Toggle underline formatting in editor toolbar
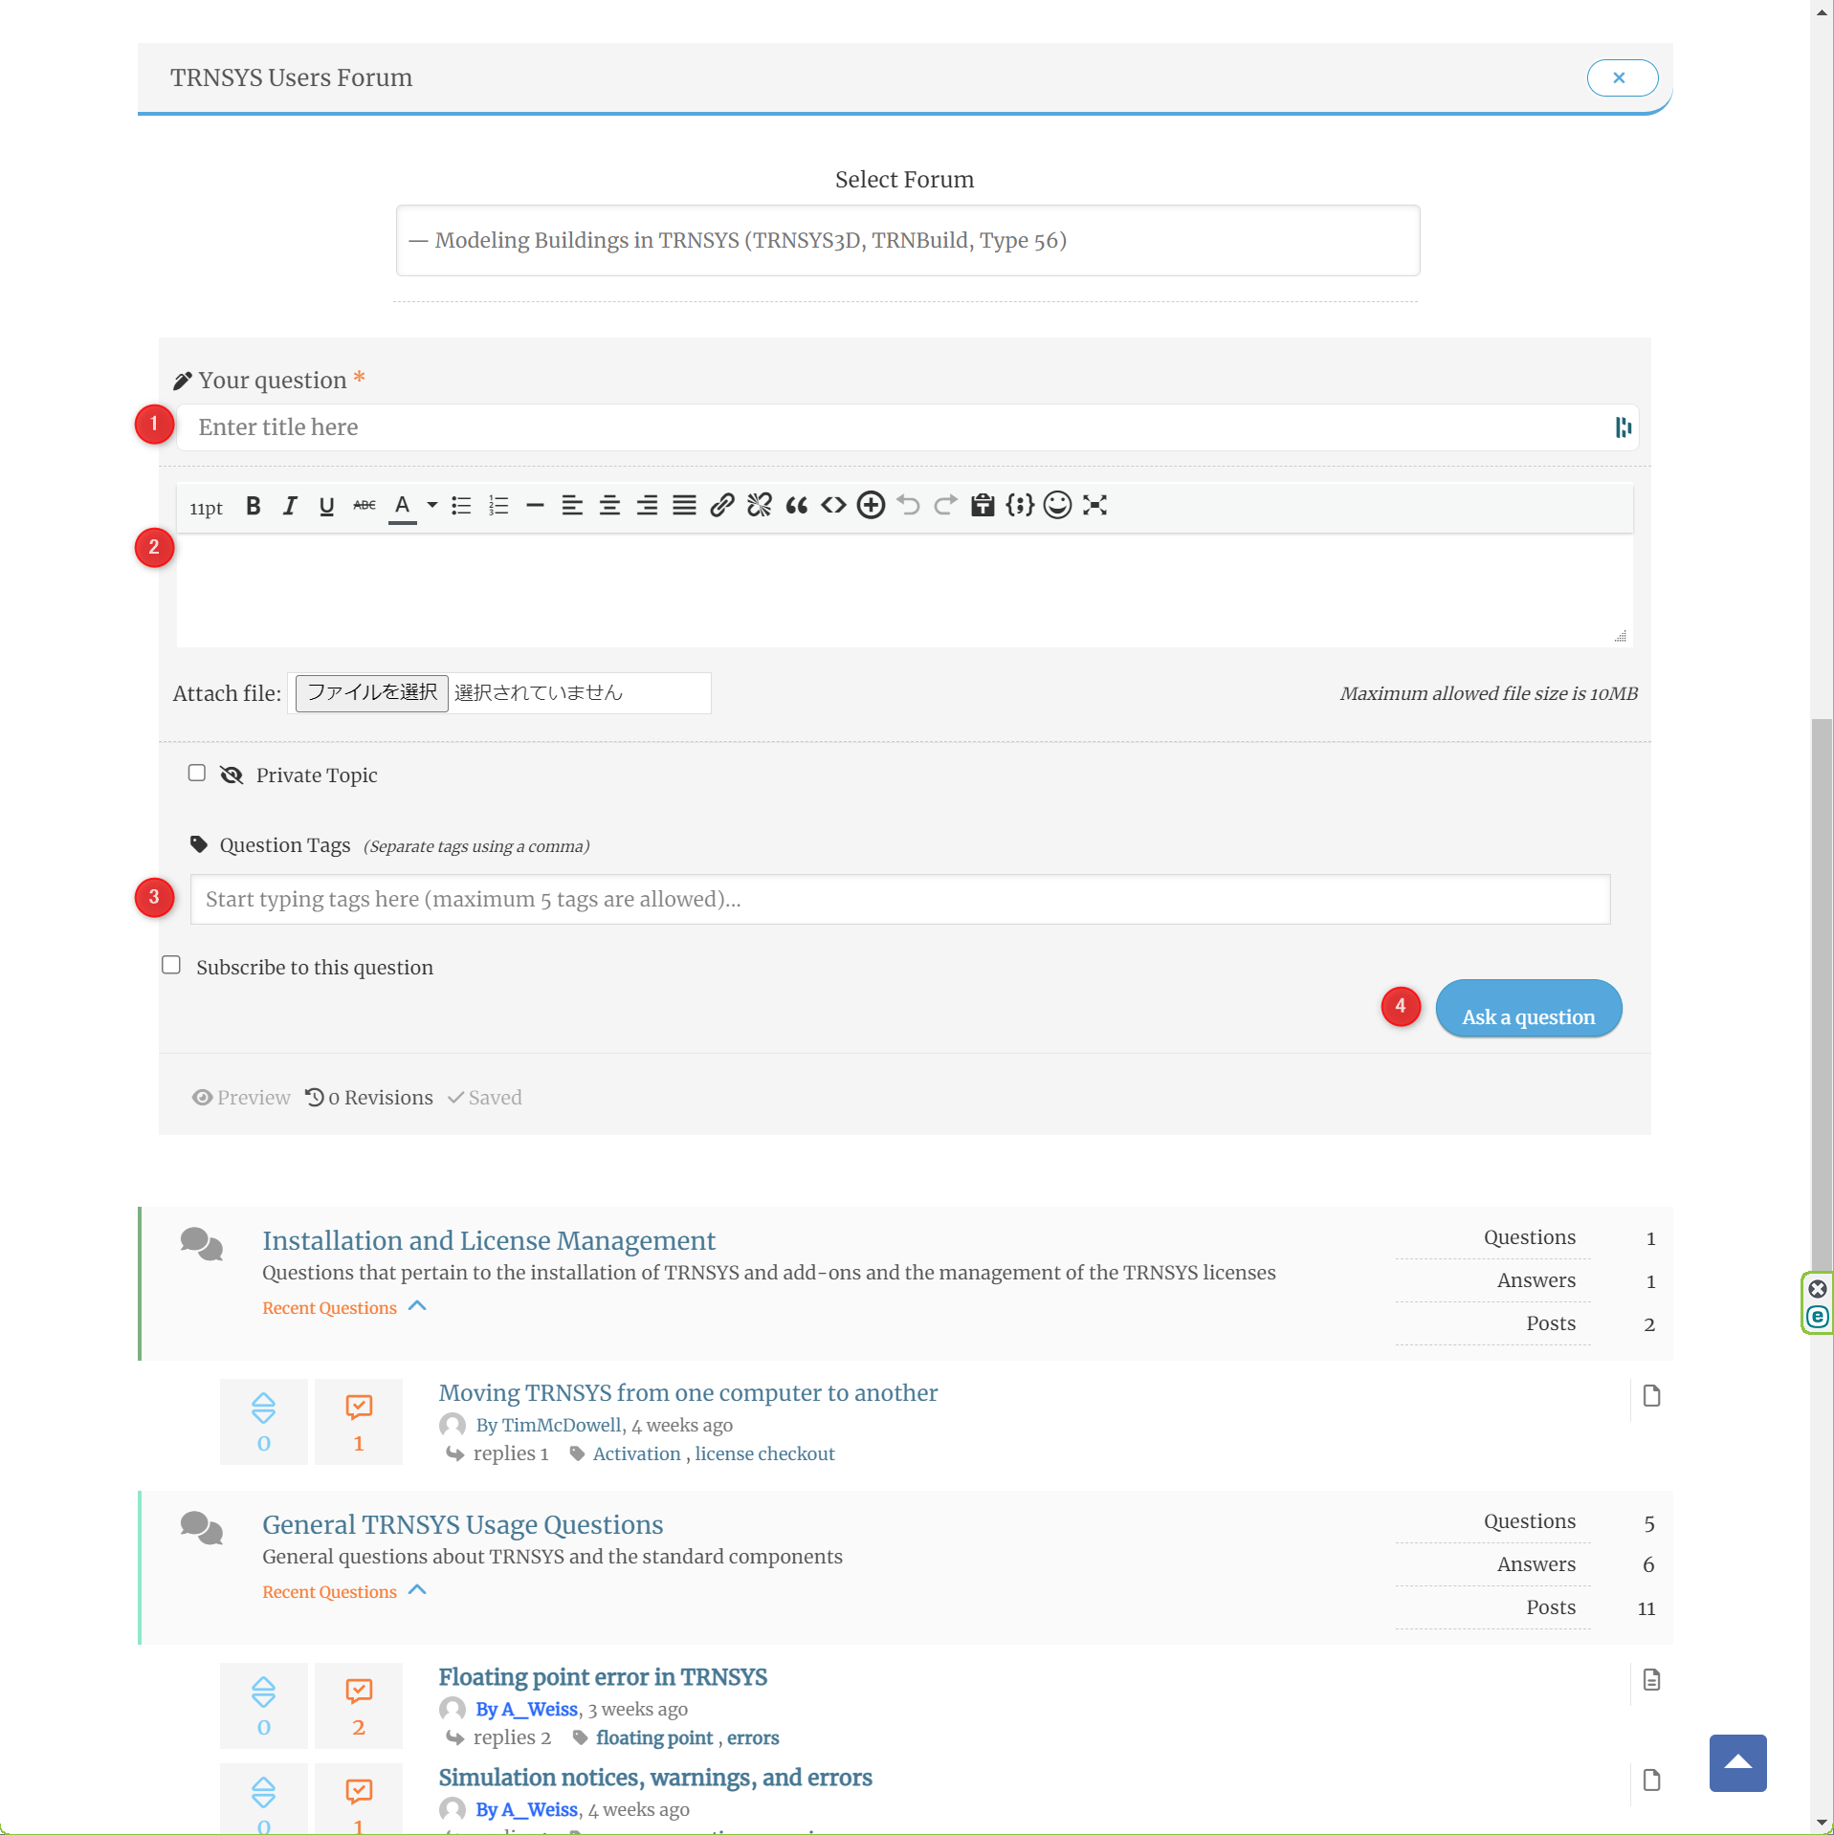This screenshot has height=1835, width=1834. point(326,506)
